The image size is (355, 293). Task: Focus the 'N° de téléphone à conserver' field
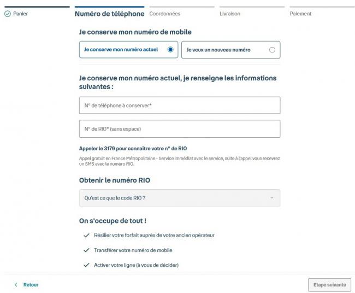[x=180, y=106]
